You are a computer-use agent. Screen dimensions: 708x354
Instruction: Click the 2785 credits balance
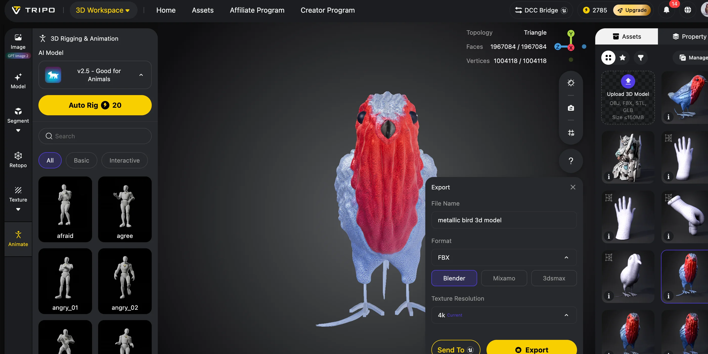coord(595,10)
